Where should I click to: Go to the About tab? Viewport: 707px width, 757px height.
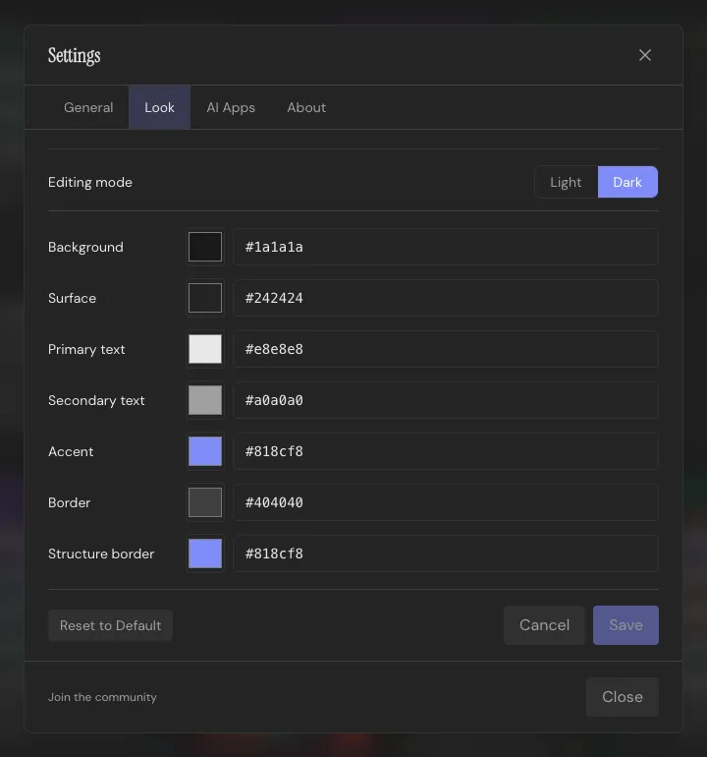coord(306,107)
